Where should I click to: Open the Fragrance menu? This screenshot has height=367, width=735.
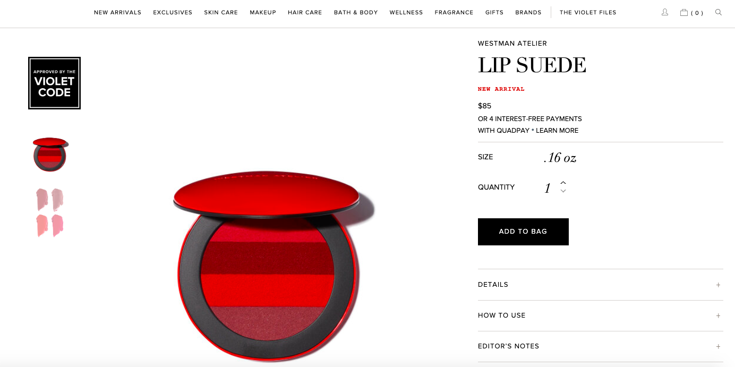tap(454, 12)
